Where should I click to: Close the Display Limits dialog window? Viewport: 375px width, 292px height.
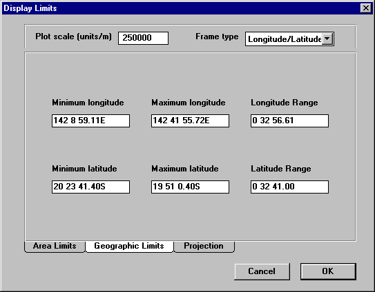coord(366,8)
